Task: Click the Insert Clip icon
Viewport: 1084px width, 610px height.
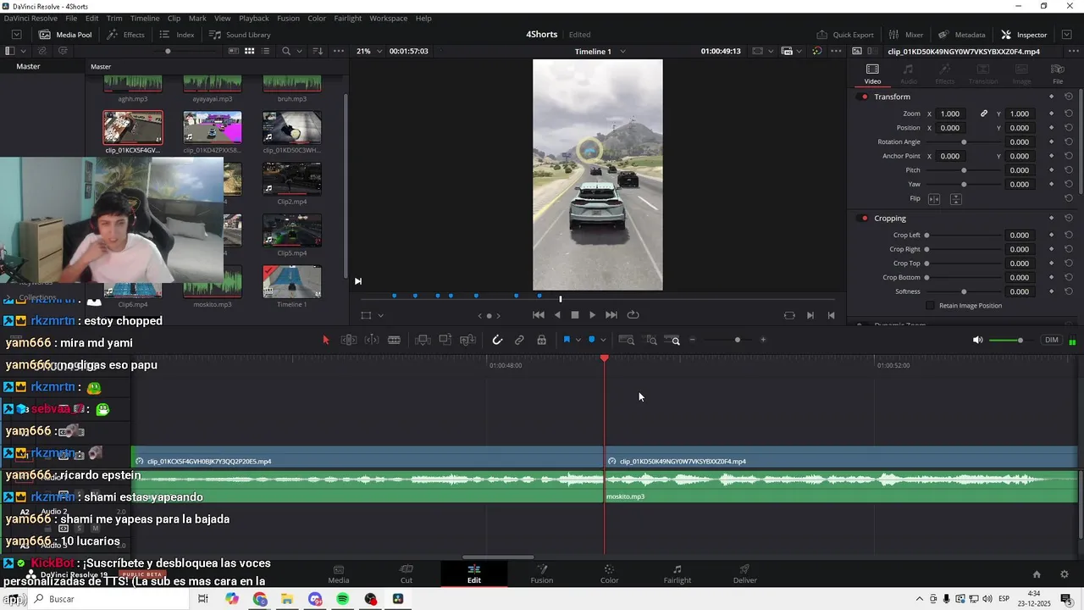Action: 423,340
